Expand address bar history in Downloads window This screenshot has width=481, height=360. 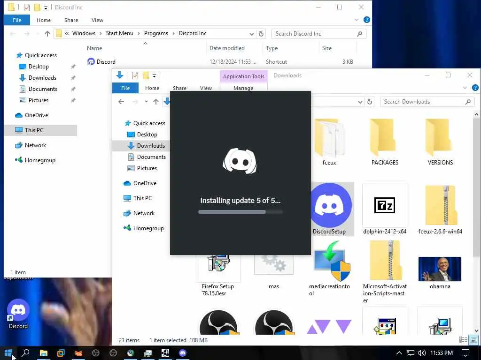[360, 102]
